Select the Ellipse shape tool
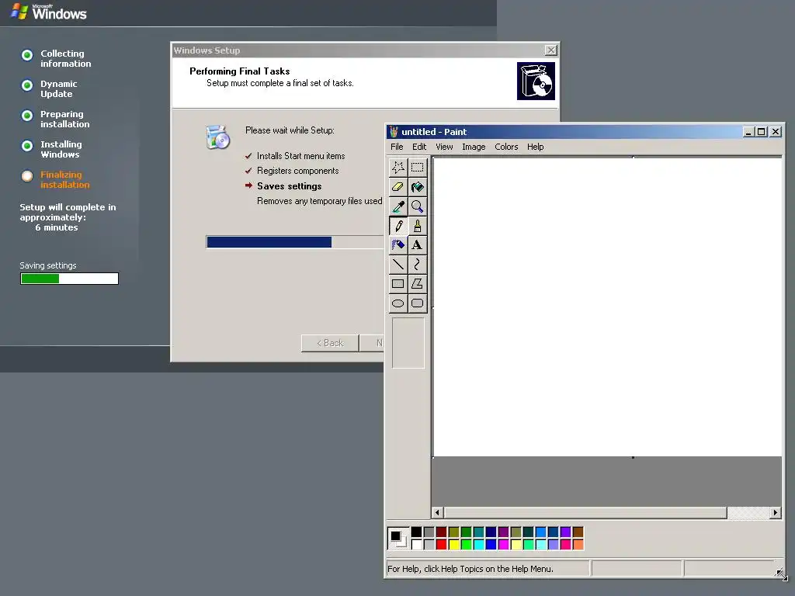The height and width of the screenshot is (596, 795). point(398,303)
